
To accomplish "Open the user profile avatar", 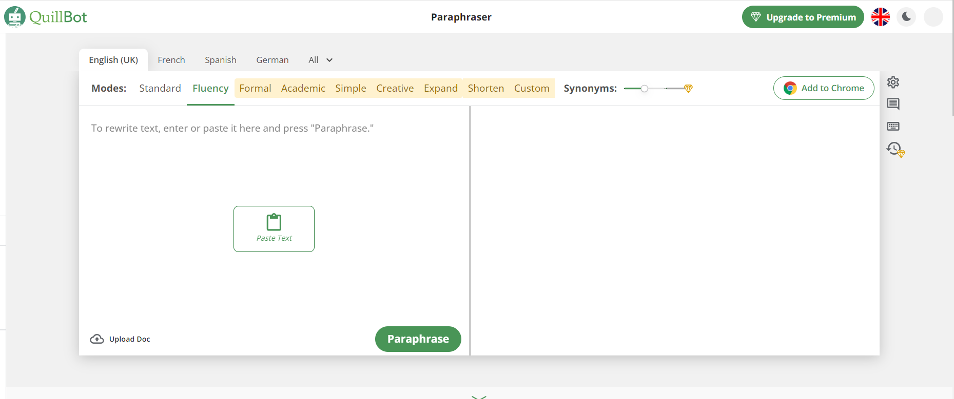I will pyautogui.click(x=933, y=17).
